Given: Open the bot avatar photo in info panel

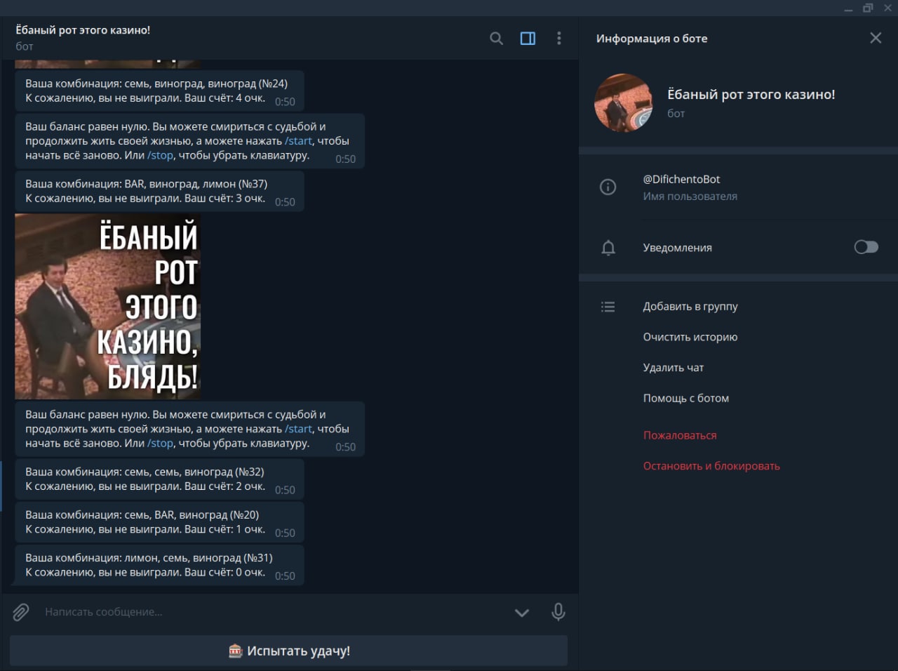Looking at the screenshot, I should point(624,102).
